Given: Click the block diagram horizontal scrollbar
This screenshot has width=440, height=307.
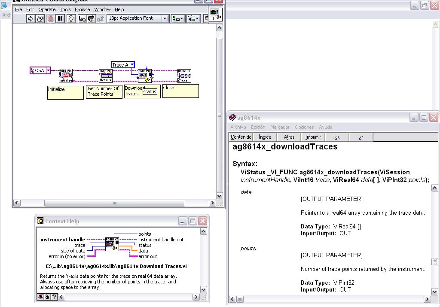Looking at the screenshot, I should (x=115, y=203).
